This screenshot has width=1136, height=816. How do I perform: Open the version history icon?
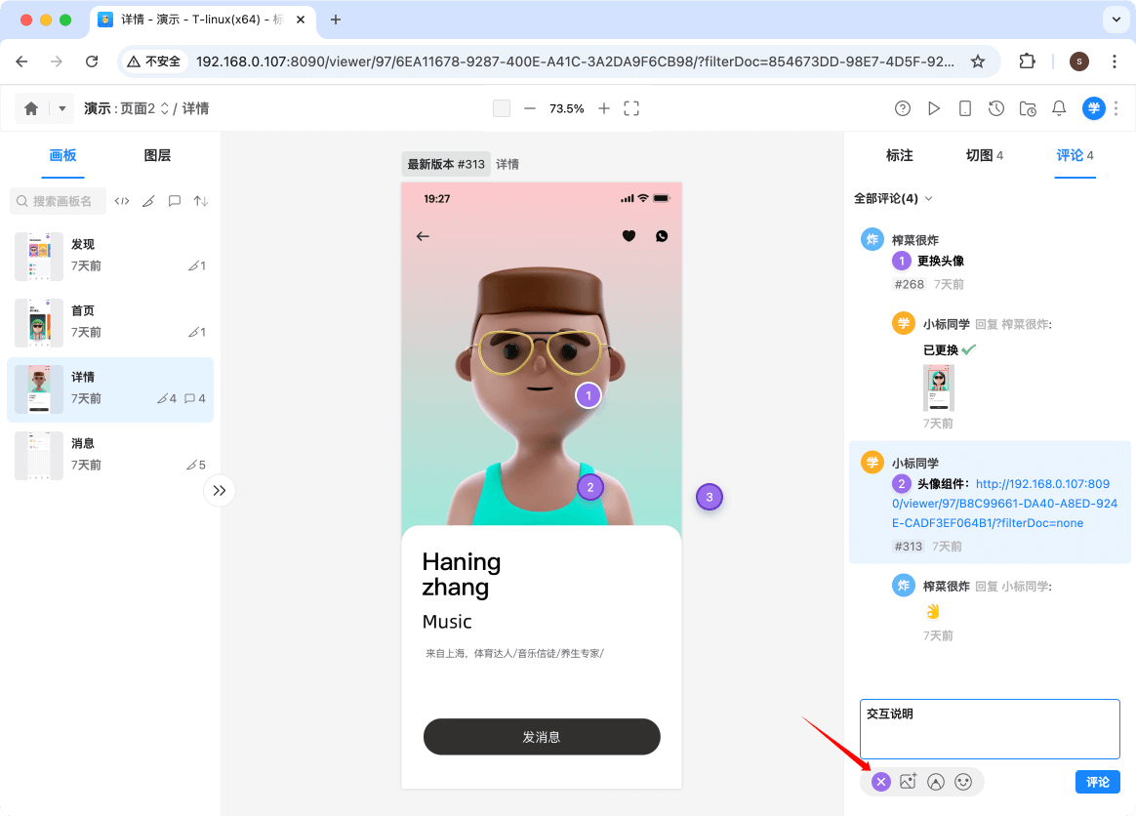click(x=995, y=108)
